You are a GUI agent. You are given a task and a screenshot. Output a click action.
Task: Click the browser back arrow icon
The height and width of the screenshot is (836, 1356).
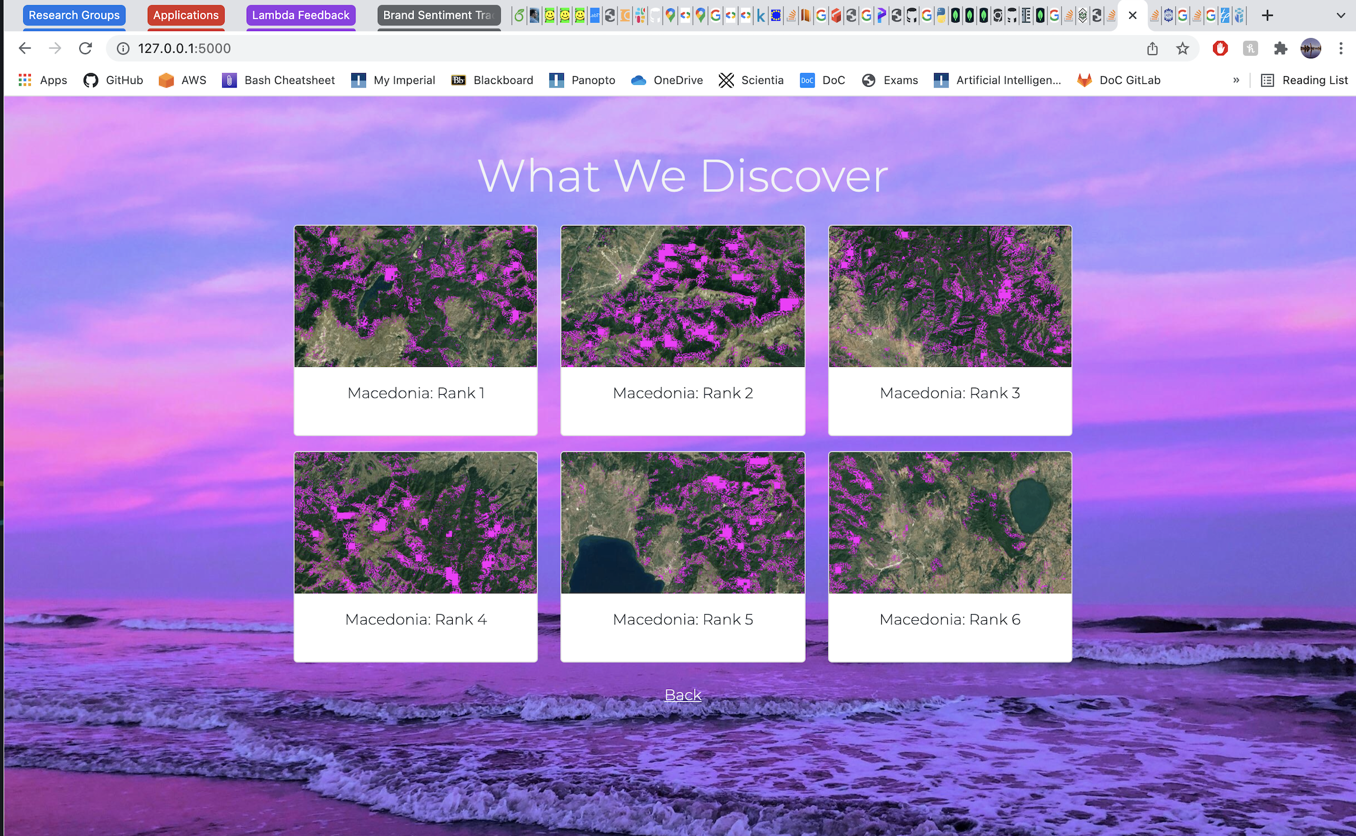pos(24,48)
